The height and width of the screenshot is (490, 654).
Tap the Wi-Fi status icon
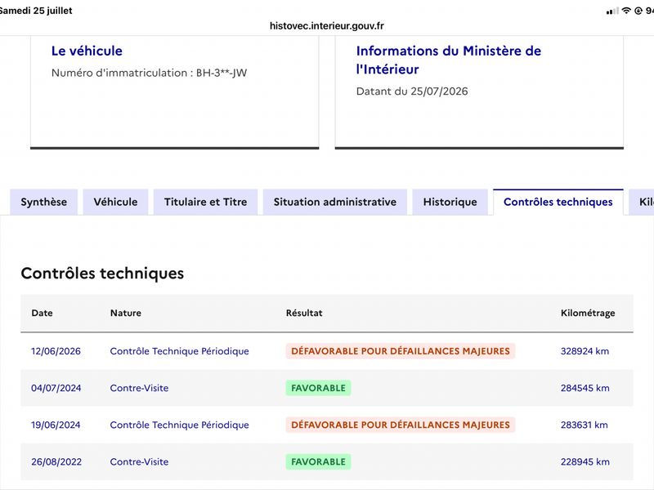[626, 11]
